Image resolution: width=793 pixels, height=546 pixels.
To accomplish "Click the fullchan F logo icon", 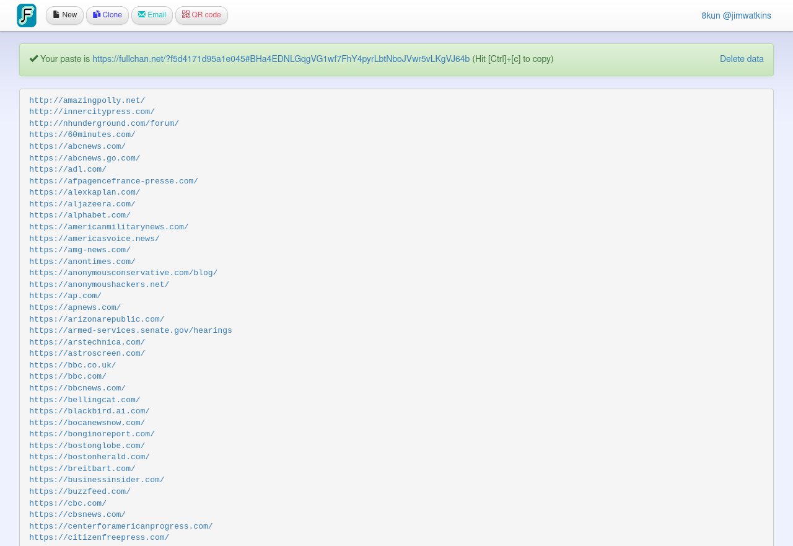I will [27, 15].
